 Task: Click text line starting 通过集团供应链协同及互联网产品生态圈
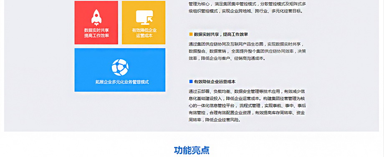coord(246,44)
